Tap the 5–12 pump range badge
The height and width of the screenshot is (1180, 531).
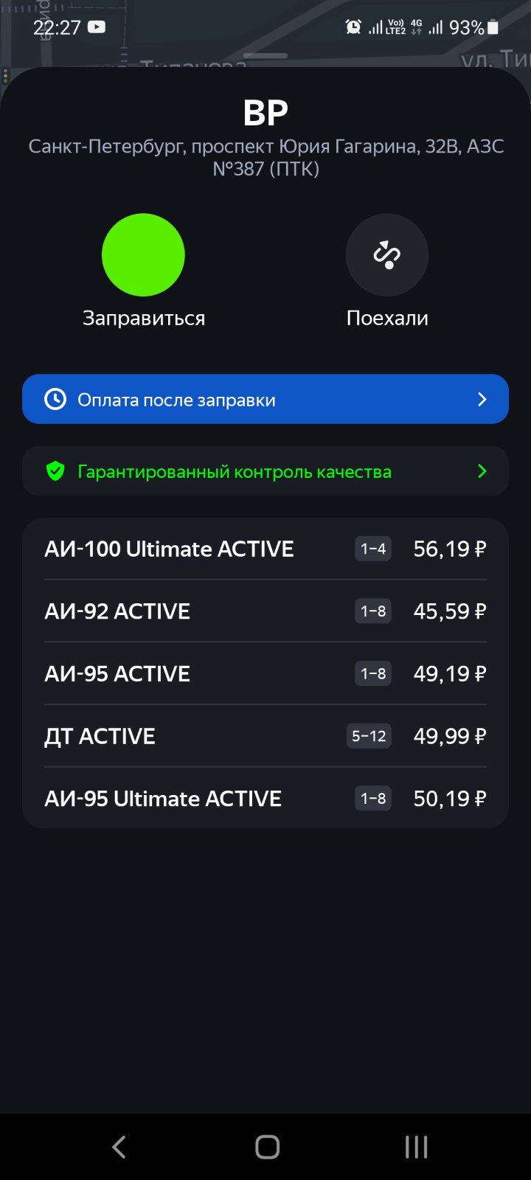click(x=369, y=736)
